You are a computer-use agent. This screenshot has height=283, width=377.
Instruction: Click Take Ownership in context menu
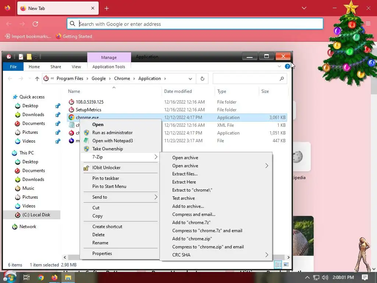point(108,149)
